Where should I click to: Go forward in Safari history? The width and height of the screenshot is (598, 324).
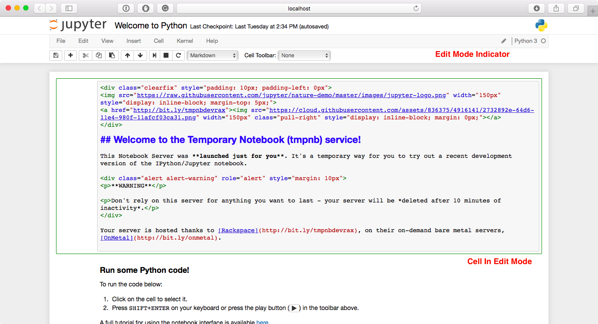(x=51, y=8)
